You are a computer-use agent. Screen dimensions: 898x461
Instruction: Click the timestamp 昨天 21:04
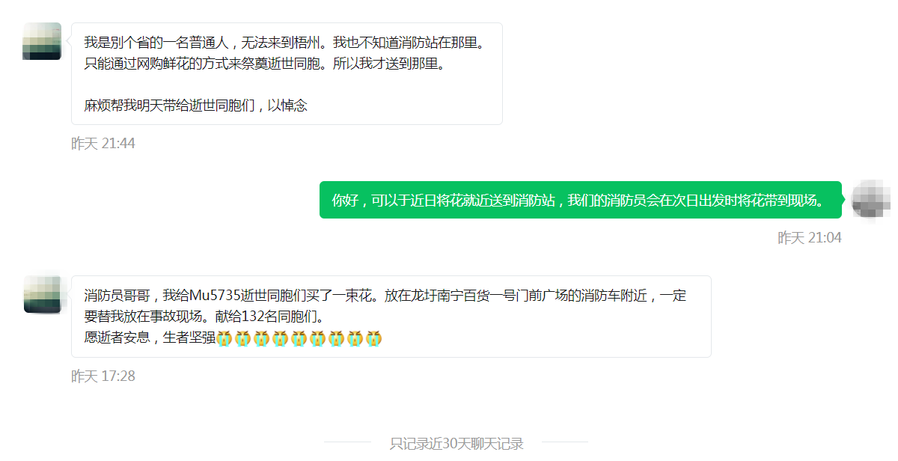810,237
